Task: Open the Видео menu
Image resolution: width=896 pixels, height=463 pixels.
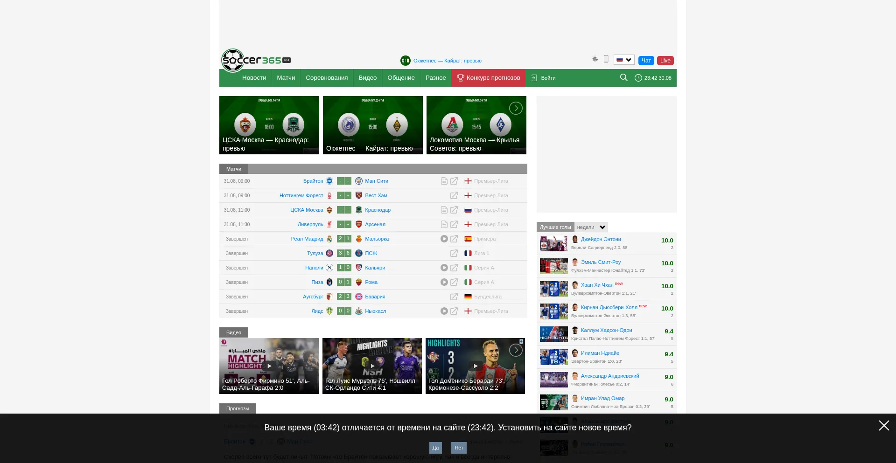Action: [367, 78]
